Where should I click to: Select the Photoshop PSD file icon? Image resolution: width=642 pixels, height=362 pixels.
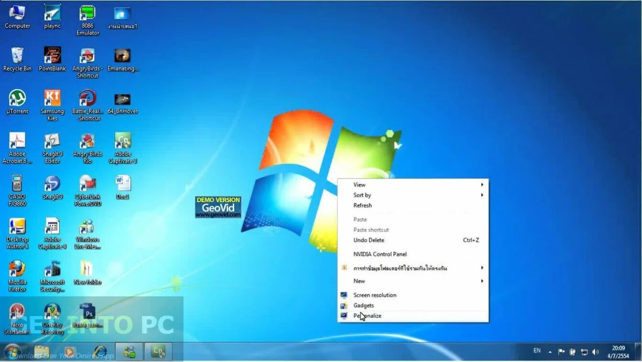pos(88,316)
